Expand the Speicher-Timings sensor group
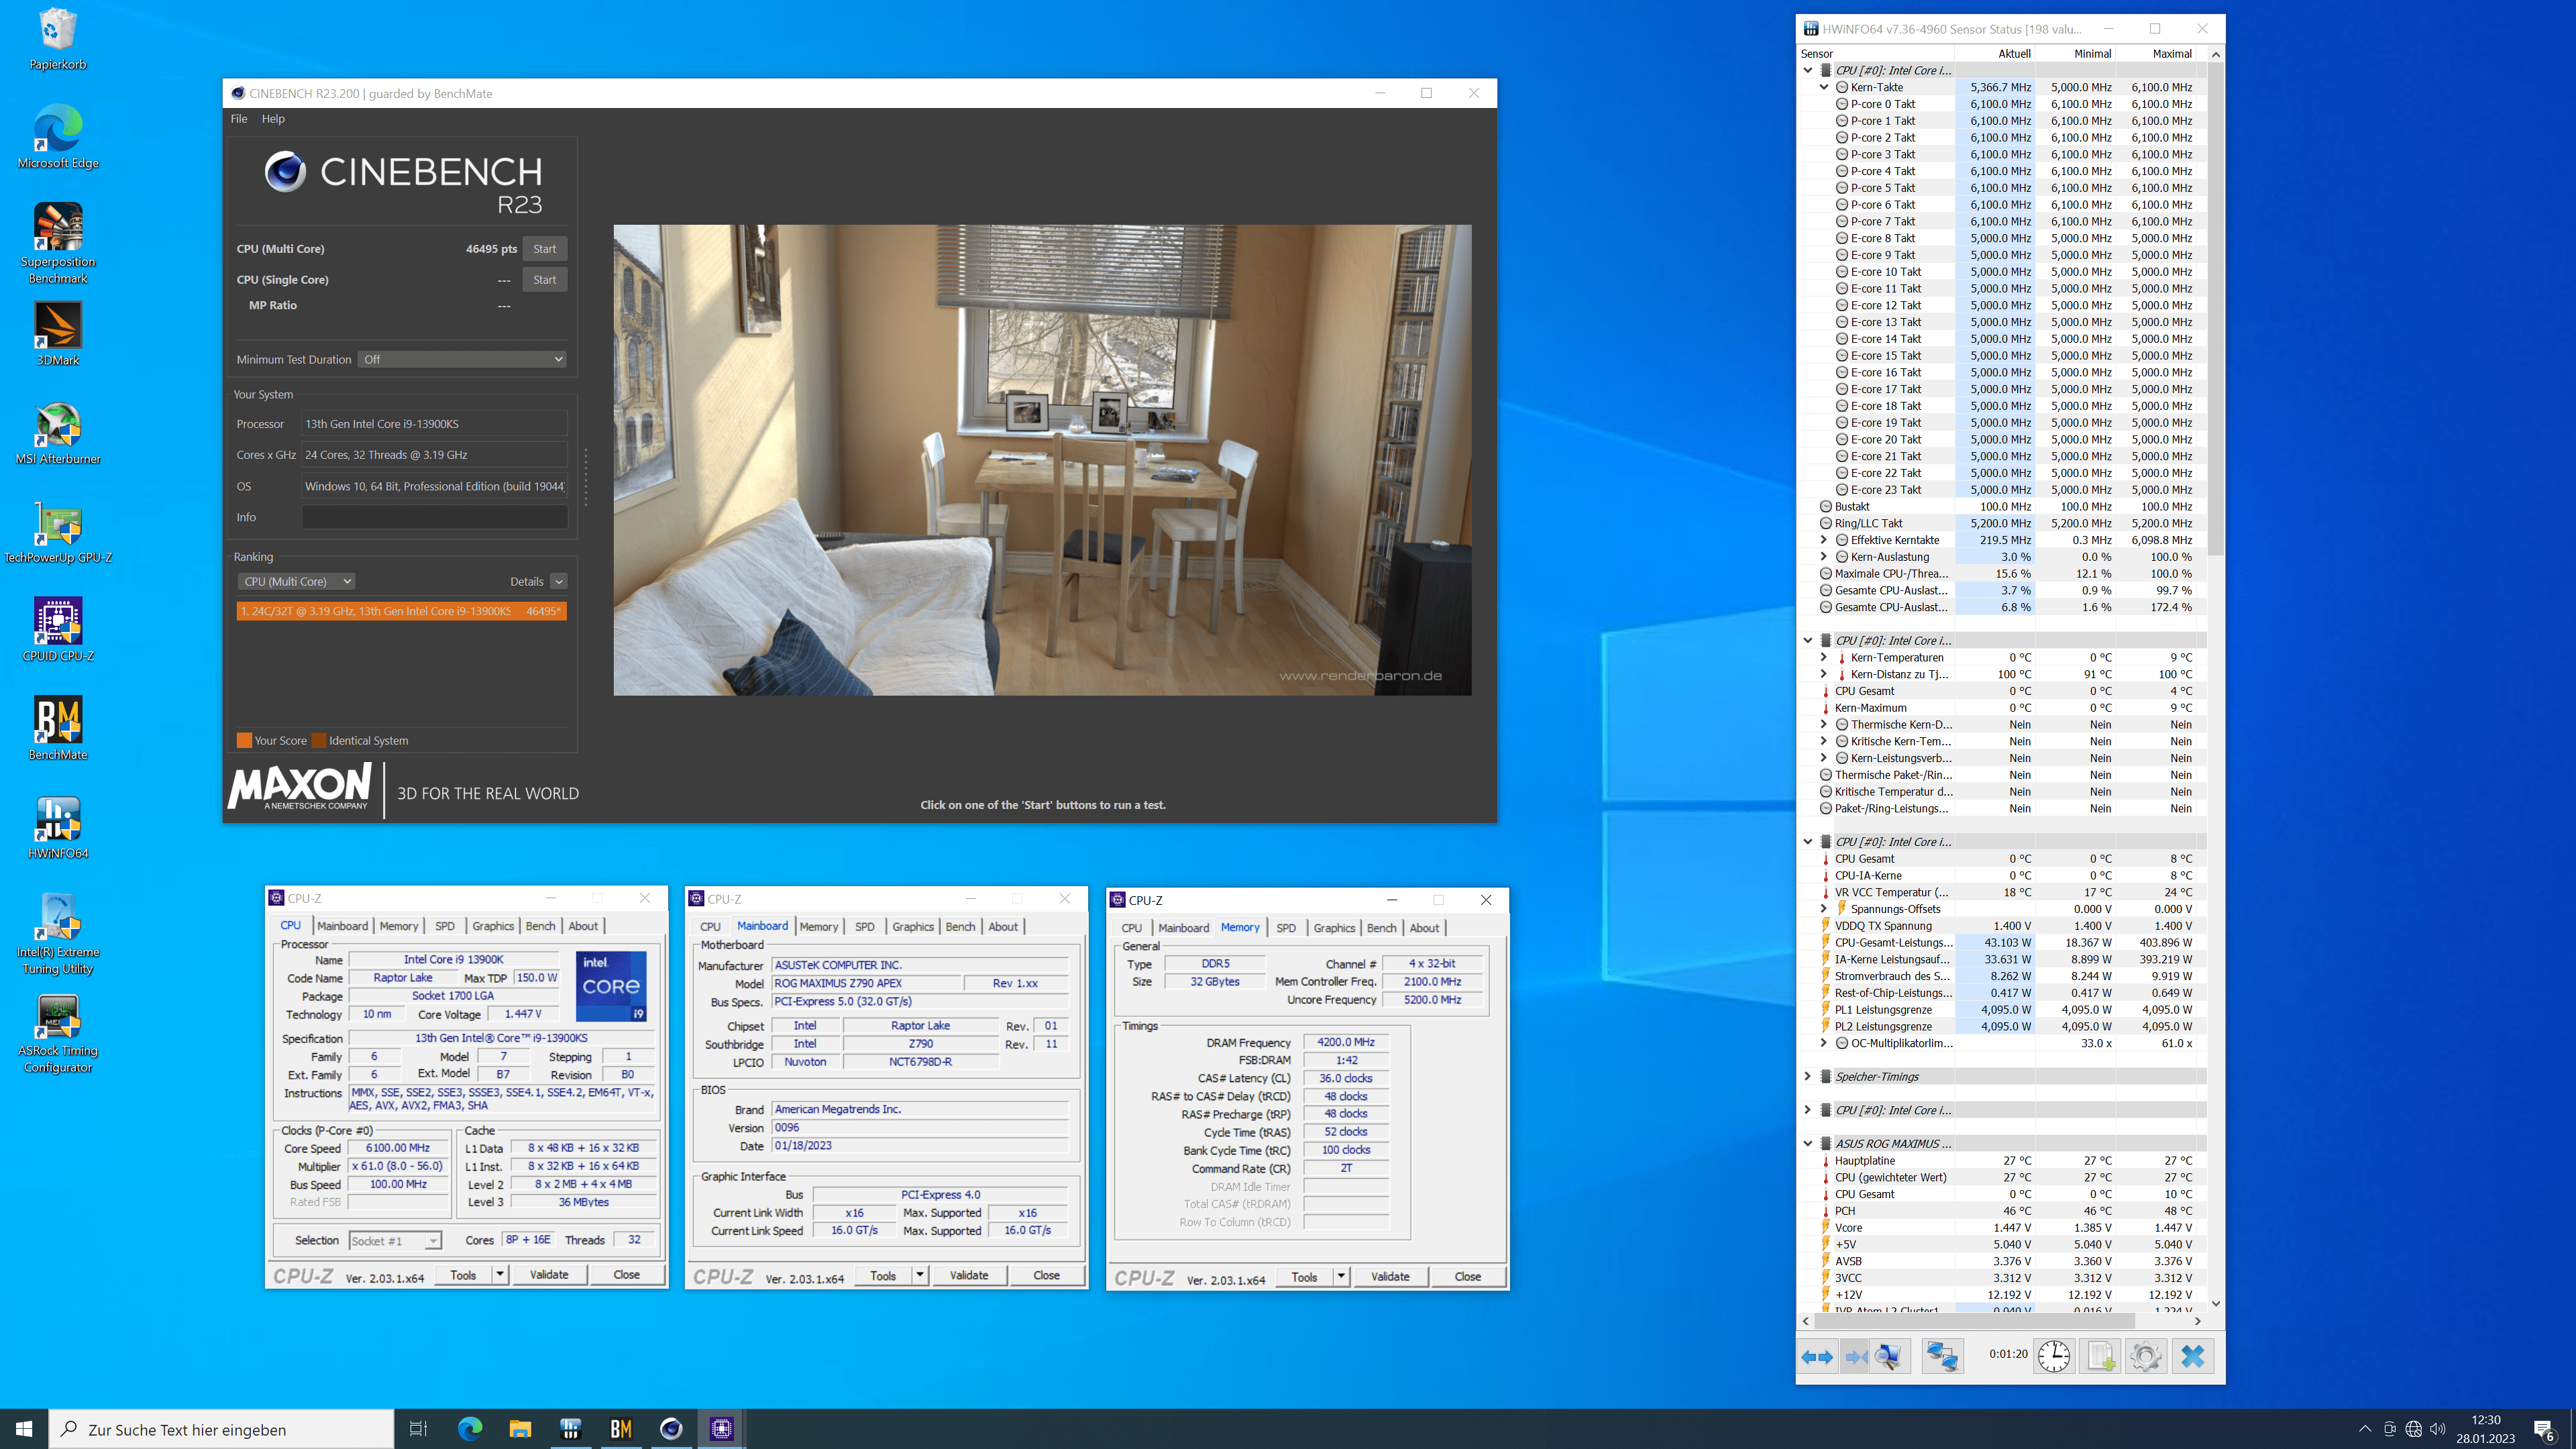The width and height of the screenshot is (2576, 1449). (x=1807, y=1076)
